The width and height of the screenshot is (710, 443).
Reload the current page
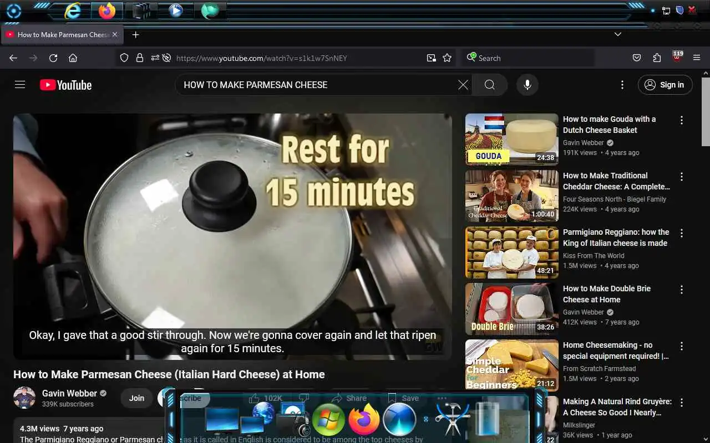[x=53, y=58]
